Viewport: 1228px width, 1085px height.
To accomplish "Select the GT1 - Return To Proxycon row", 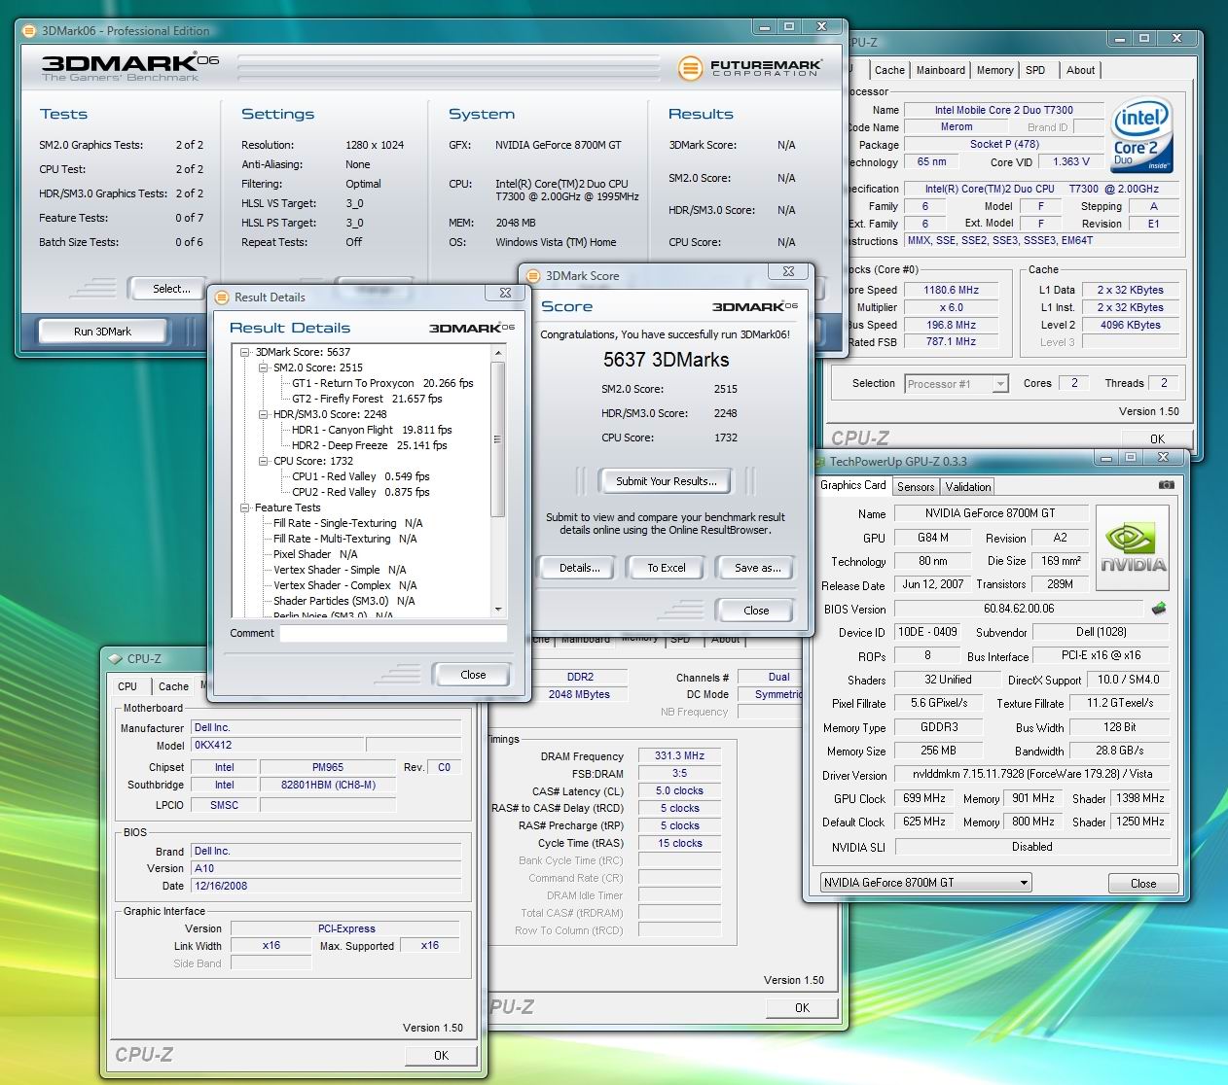I will (382, 383).
